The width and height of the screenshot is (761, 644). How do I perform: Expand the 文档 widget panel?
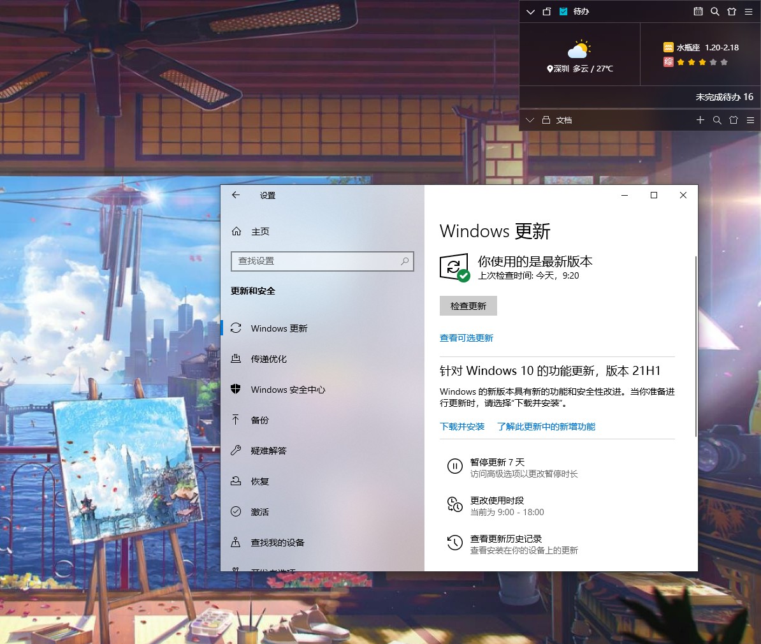coord(530,120)
